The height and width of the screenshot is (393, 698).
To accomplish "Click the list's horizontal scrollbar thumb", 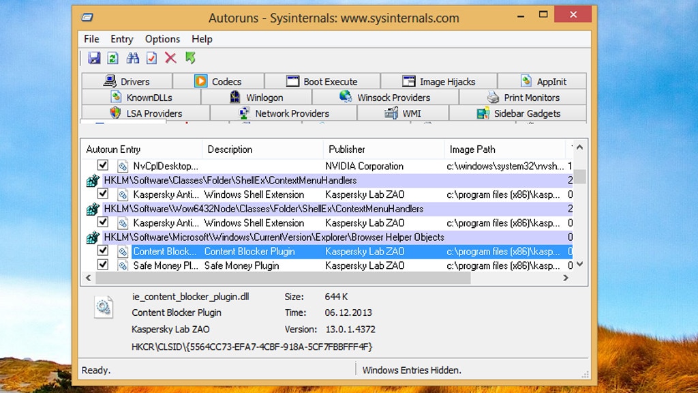I will [283, 278].
